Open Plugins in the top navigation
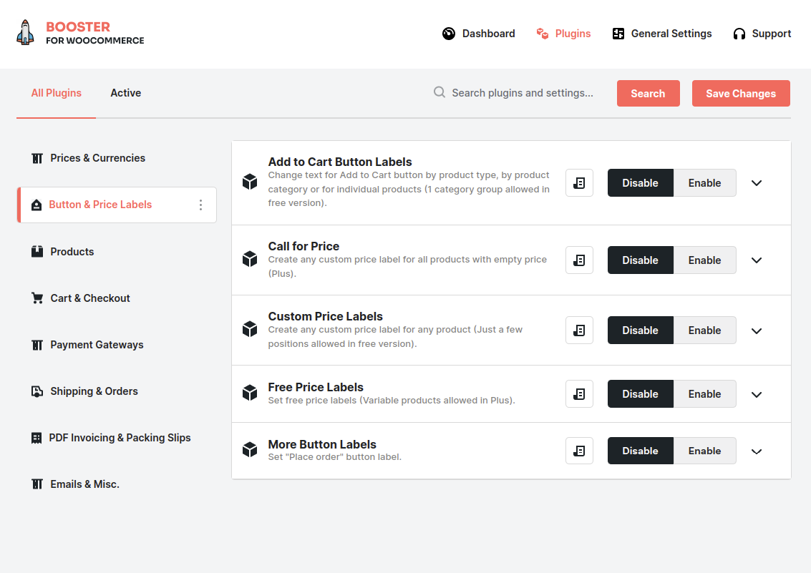Viewport: 811px width, 573px height. click(563, 34)
